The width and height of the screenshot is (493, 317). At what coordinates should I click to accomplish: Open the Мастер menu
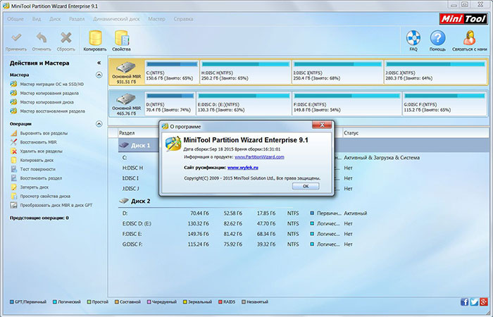156,19
